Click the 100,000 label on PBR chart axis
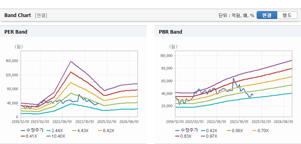 166,56
